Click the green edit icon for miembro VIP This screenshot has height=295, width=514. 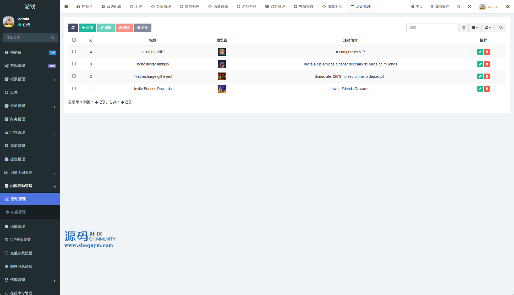[480, 52]
